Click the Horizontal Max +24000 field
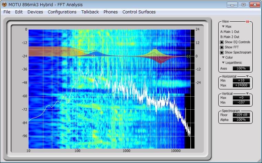This screenshot has height=163, width=262. (x=241, y=85)
